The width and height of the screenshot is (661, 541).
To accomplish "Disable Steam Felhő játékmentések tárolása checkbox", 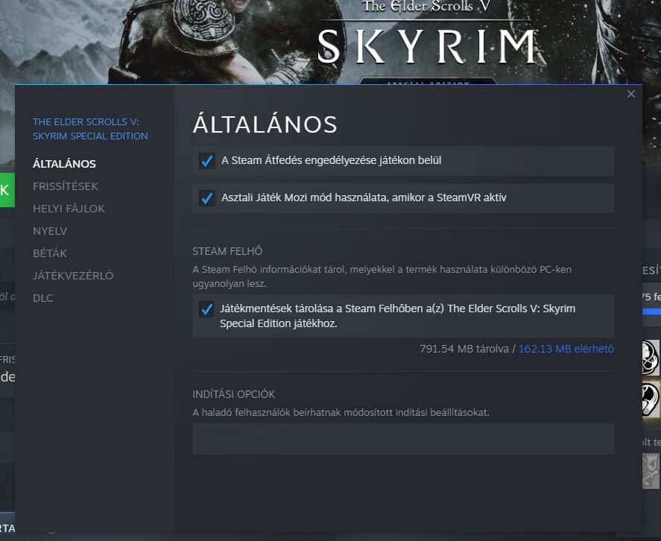I will tap(206, 309).
